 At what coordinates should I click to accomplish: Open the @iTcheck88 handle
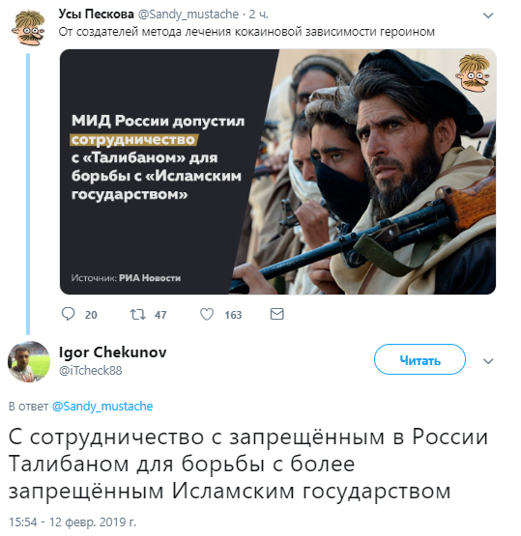pyautogui.click(x=90, y=370)
